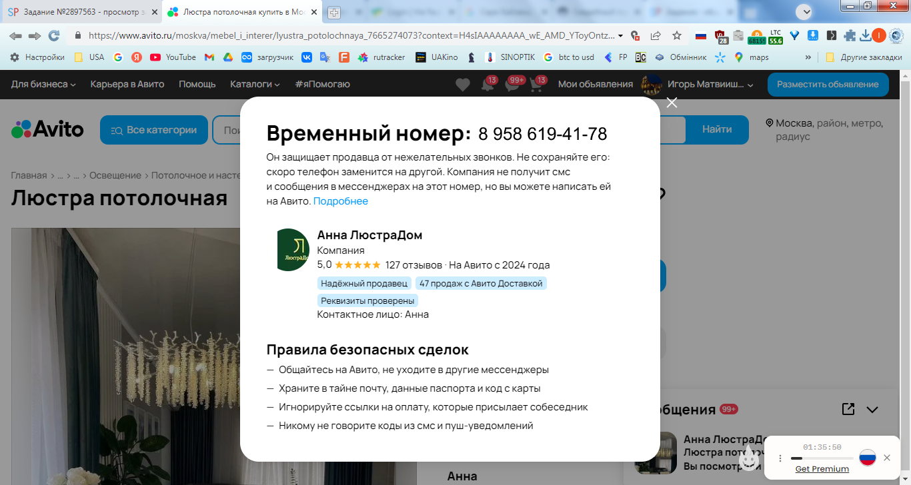Open the Помощь menu item
The image size is (911, 485).
(x=197, y=84)
